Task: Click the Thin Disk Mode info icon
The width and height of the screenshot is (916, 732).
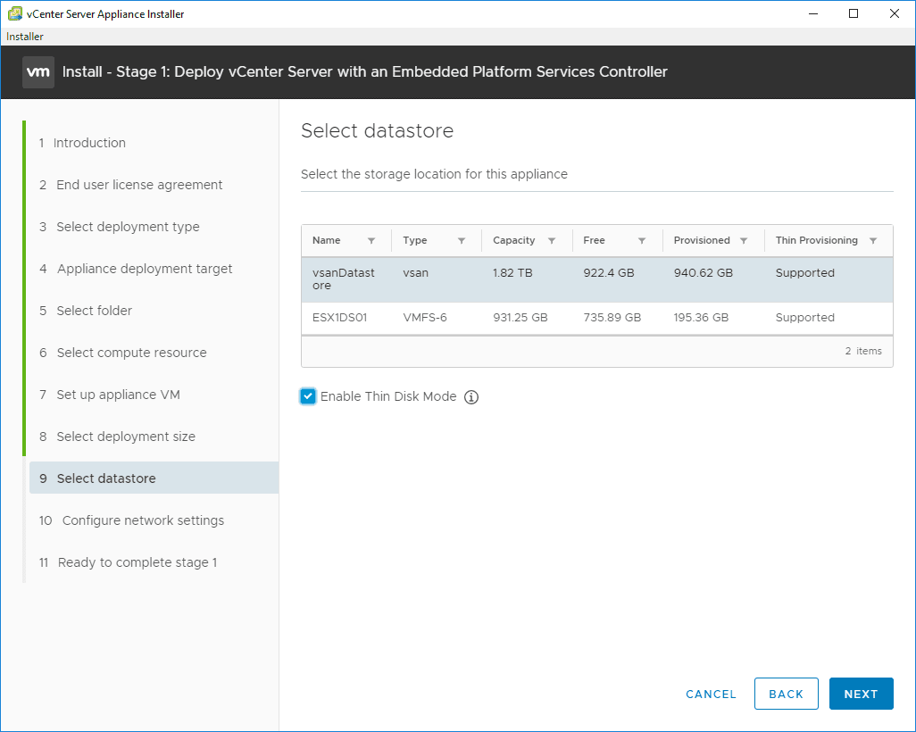Action: pos(471,397)
